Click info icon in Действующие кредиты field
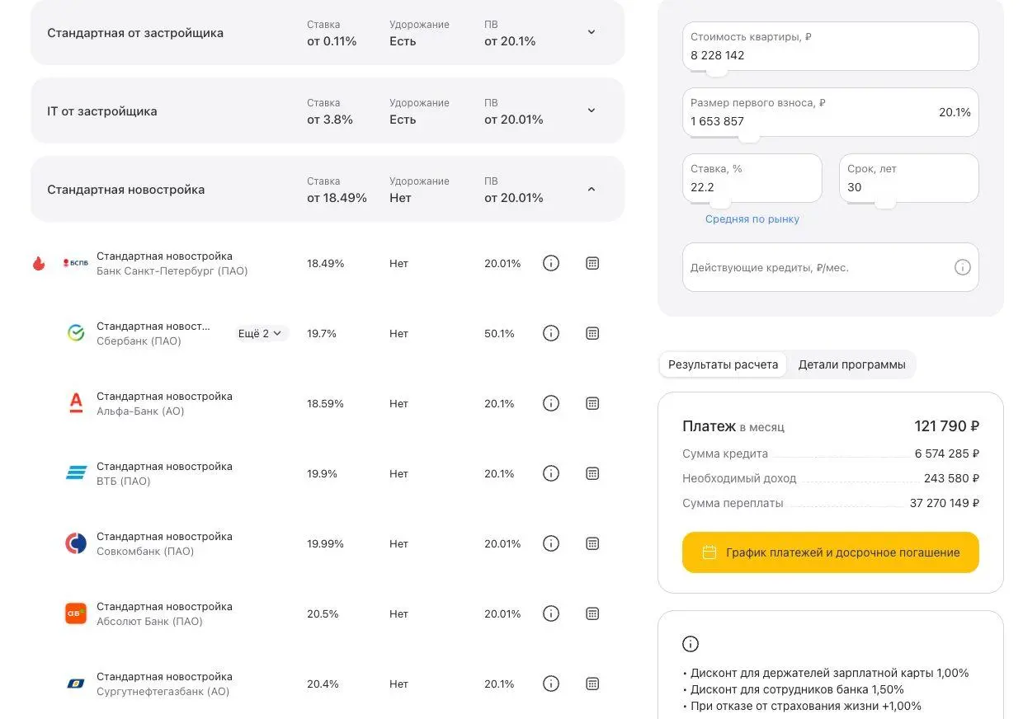Screen dimensions: 1023x719 pyautogui.click(x=962, y=267)
